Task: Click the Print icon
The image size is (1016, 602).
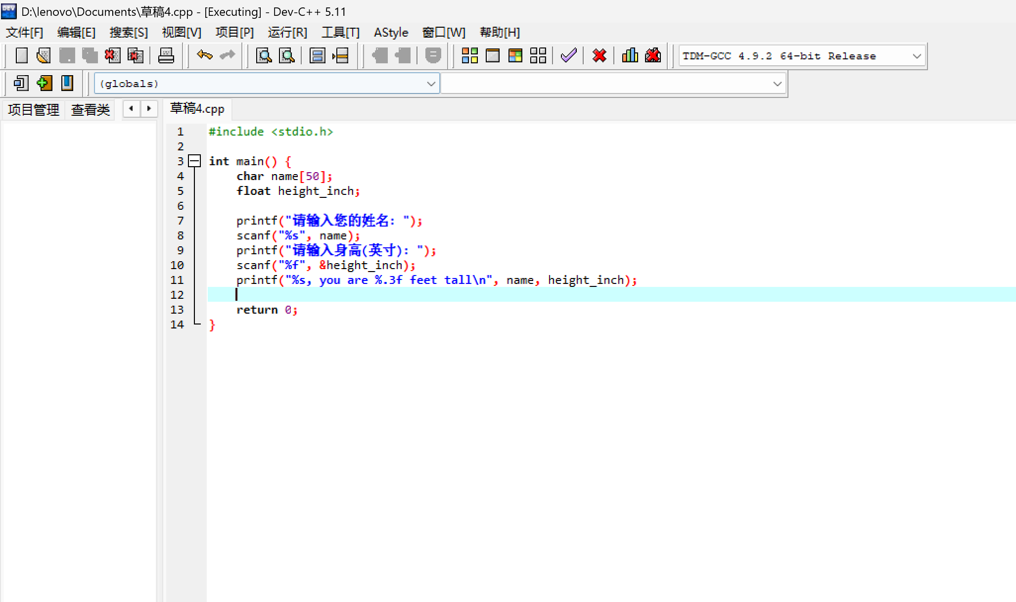Action: point(166,55)
